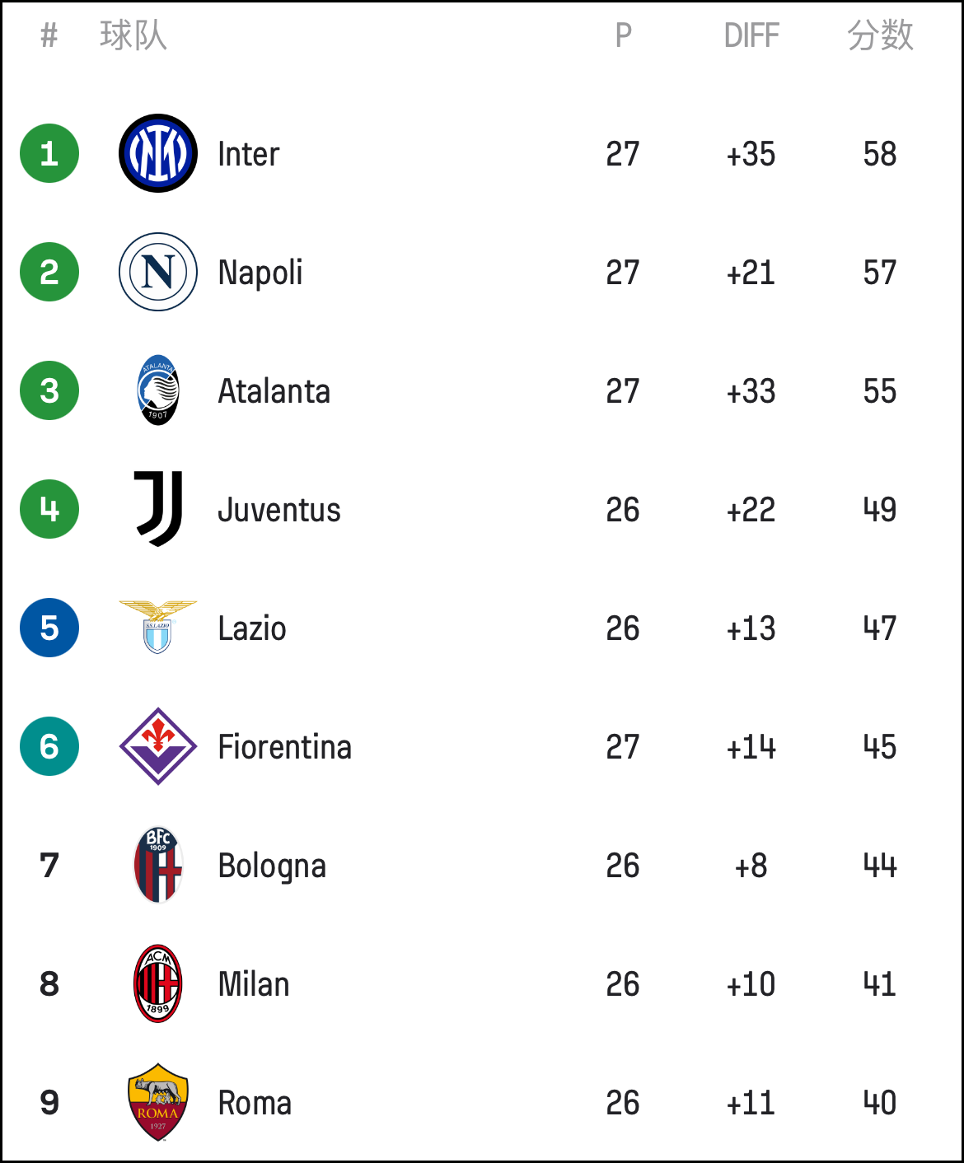Select the Fiorentina team name

point(285,747)
